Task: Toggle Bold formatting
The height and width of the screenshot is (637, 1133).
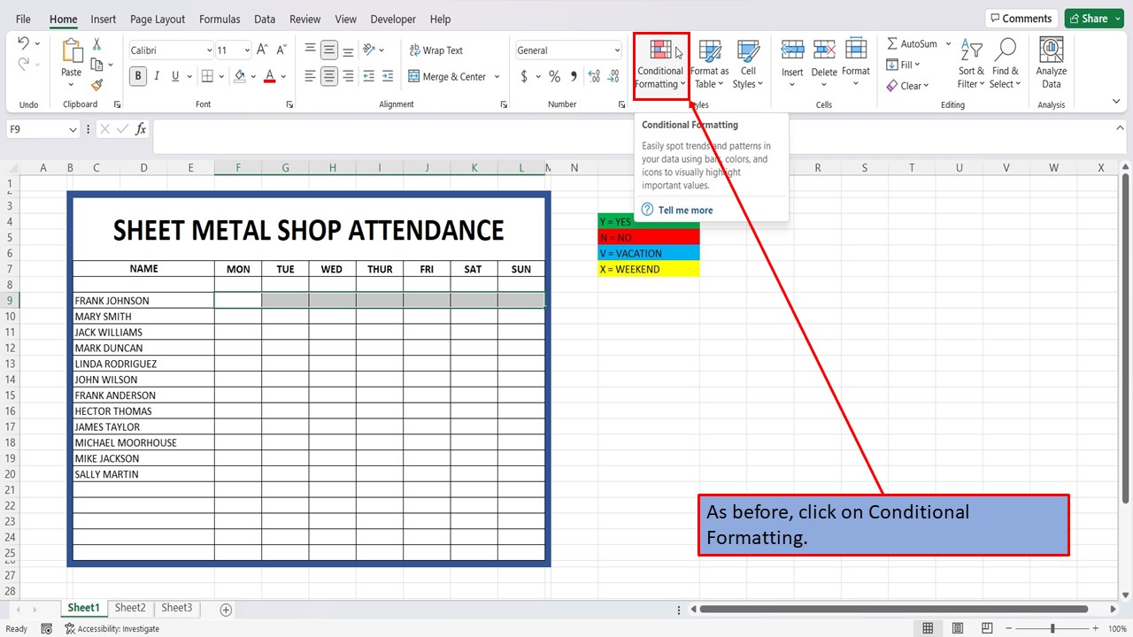Action: (138, 77)
